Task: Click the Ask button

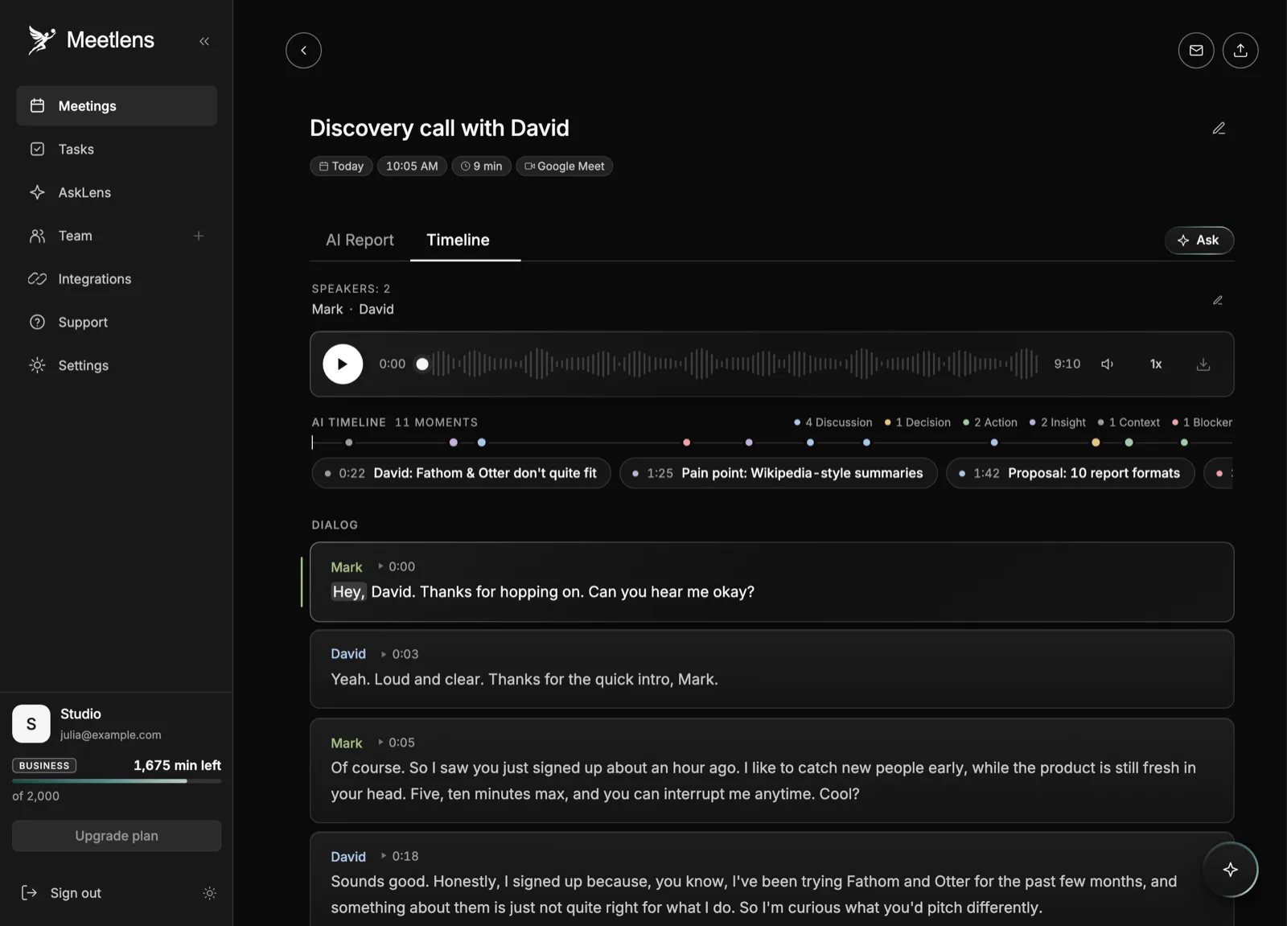Action: [1199, 240]
